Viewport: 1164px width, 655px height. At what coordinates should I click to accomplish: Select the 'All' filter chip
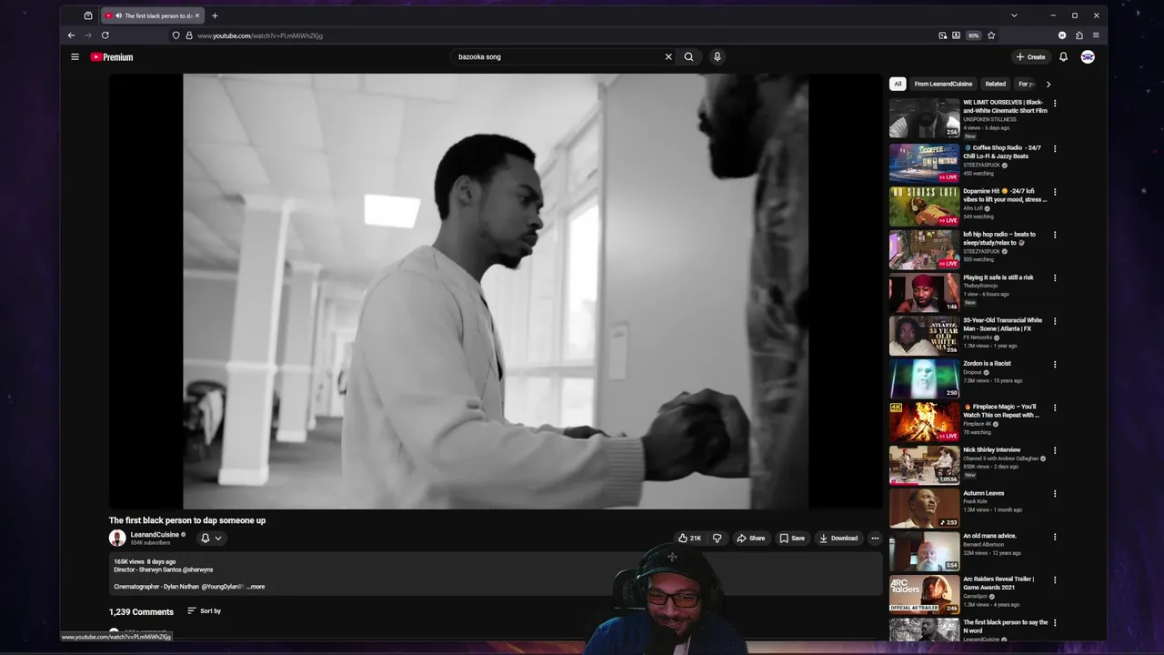[x=898, y=84]
